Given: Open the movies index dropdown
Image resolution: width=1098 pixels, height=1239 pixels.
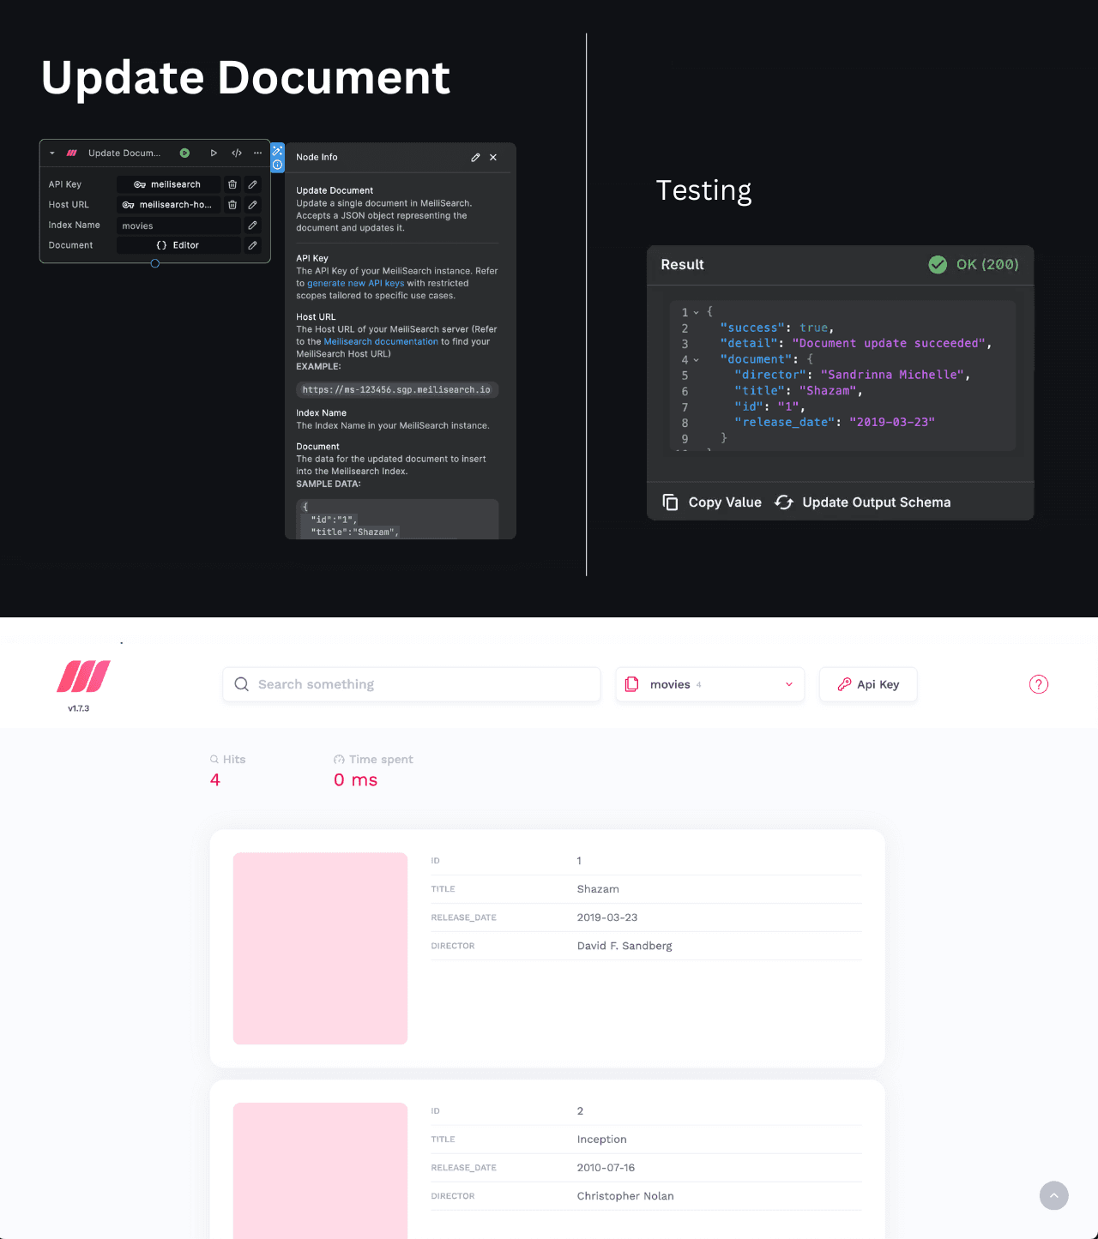Looking at the screenshot, I should click(x=710, y=684).
